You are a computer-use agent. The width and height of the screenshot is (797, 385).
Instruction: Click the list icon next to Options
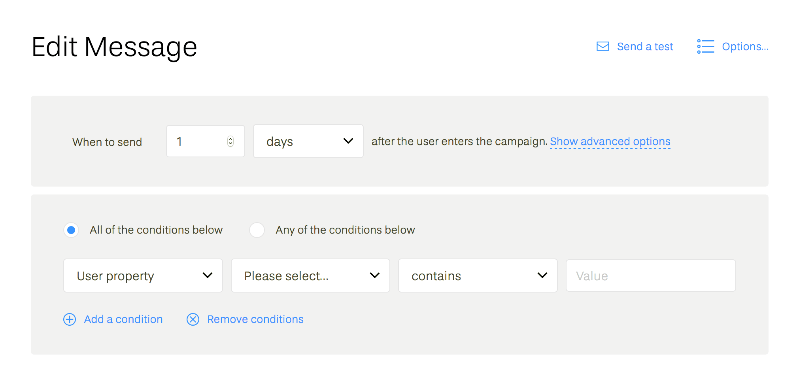(x=705, y=47)
